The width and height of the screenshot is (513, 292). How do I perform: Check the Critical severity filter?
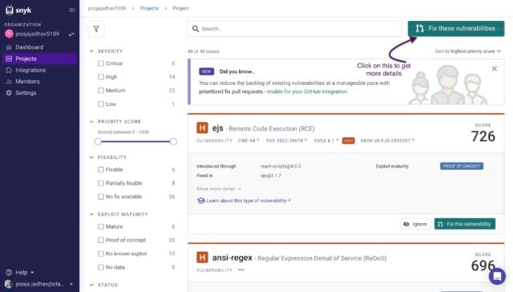click(101, 63)
